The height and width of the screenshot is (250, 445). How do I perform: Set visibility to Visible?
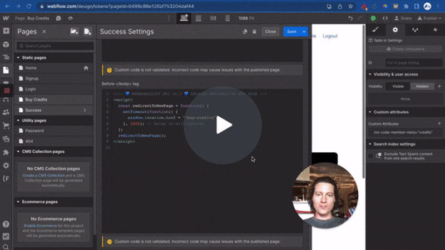coord(398,86)
